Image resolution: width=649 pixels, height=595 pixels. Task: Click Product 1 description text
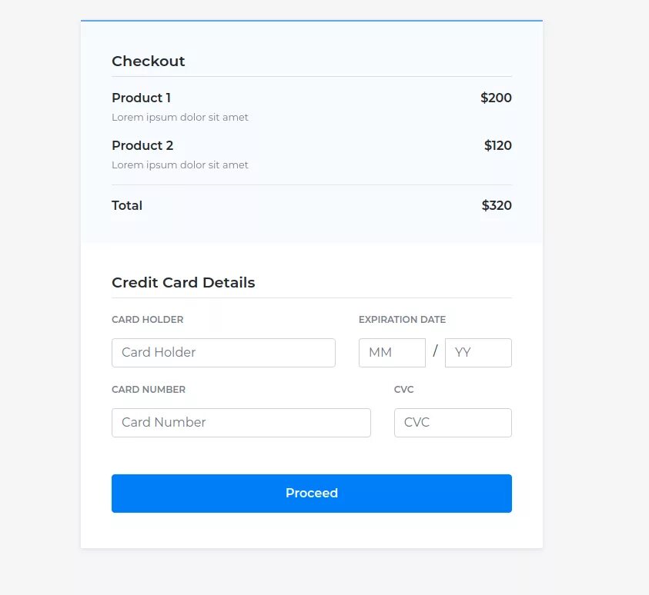[180, 118]
